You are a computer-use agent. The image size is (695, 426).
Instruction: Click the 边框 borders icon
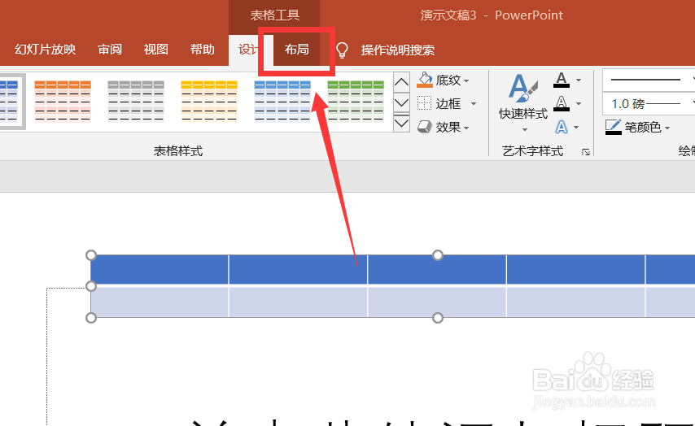(x=424, y=103)
